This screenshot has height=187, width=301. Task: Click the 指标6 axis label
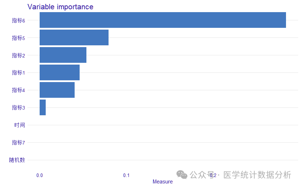[19, 21]
